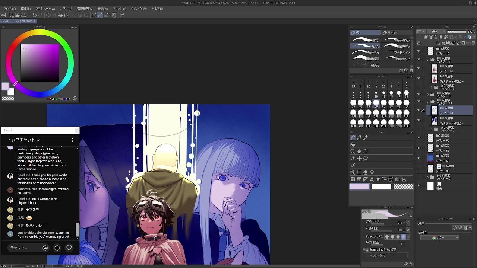Select the white sub color swatch
The image size is (477, 268).
point(381,187)
